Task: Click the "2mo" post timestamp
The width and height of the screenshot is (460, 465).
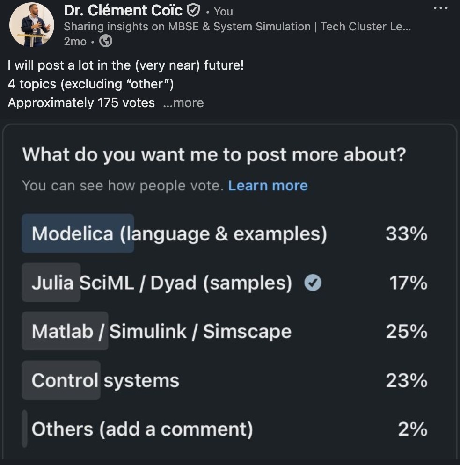Action: tap(75, 42)
